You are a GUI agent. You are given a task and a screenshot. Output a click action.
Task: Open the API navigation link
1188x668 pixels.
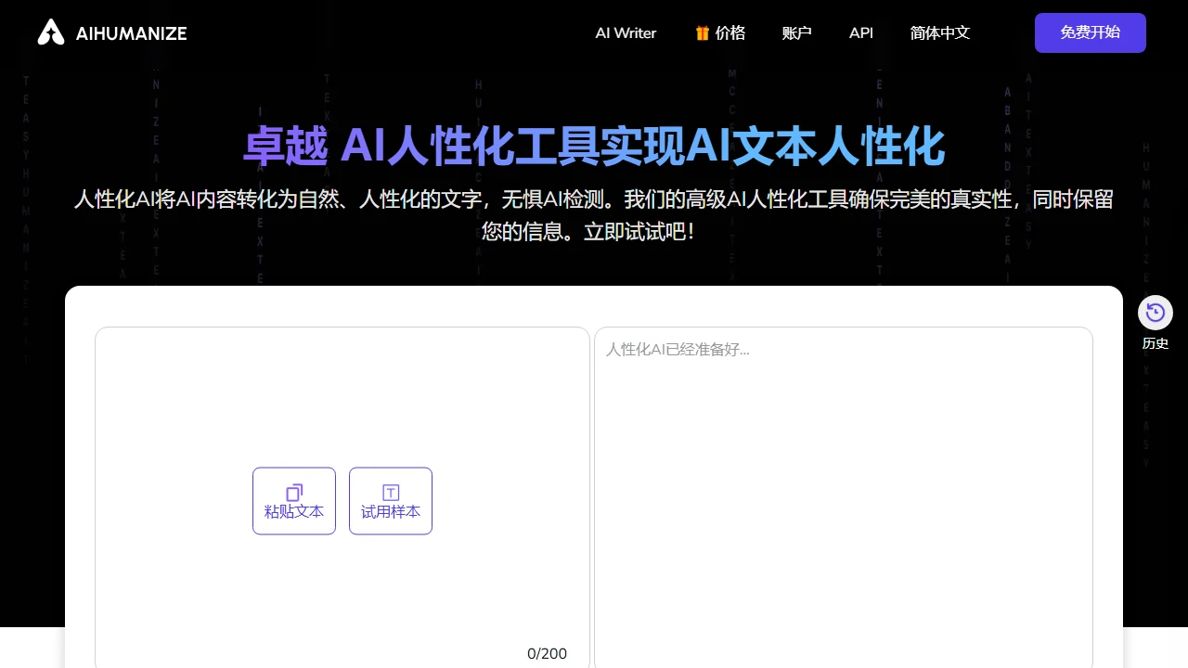(x=860, y=33)
